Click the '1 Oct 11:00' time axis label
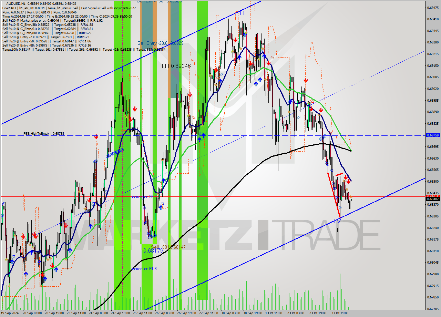The image size is (441, 317). click(x=274, y=314)
